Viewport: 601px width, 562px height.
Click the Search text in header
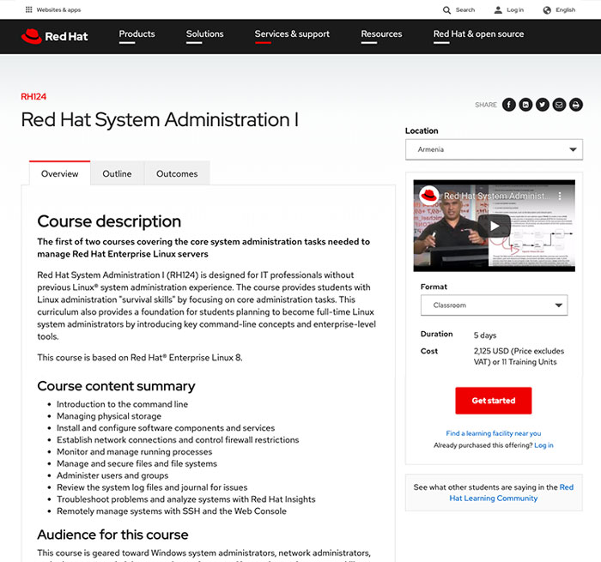point(465,10)
